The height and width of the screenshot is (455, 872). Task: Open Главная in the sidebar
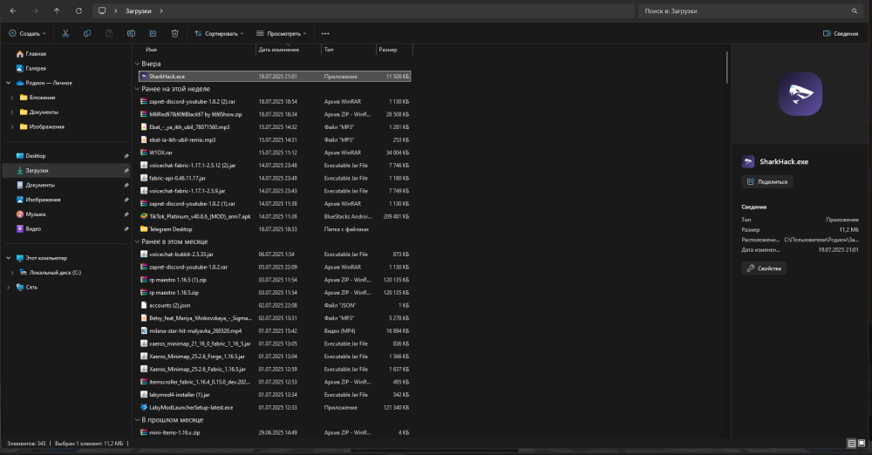coord(36,54)
